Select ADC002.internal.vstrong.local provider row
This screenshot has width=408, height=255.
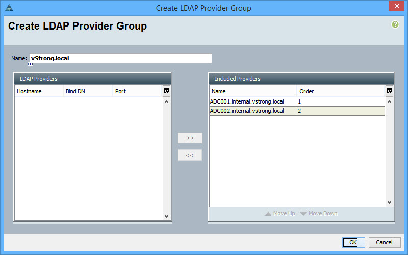coord(252,111)
